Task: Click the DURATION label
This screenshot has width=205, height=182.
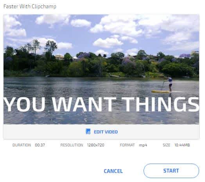Action: pos(22,145)
